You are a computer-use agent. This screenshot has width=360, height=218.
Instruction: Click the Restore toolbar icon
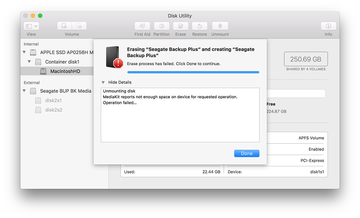pyautogui.click(x=200, y=26)
